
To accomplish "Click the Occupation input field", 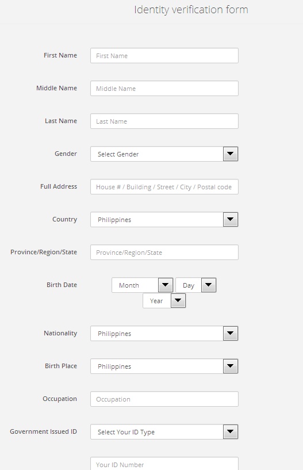I will [x=164, y=399].
